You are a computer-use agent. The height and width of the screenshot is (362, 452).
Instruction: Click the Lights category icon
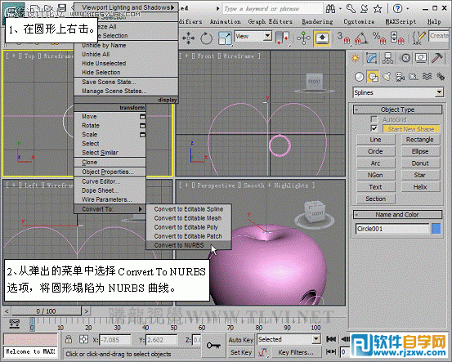pyautogui.click(x=387, y=77)
